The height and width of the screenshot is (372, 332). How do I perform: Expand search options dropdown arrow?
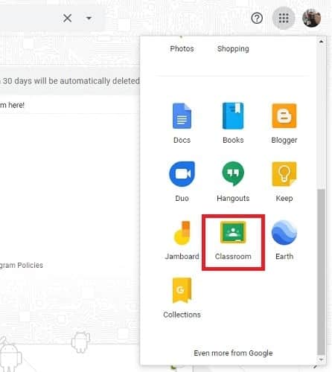[89, 18]
